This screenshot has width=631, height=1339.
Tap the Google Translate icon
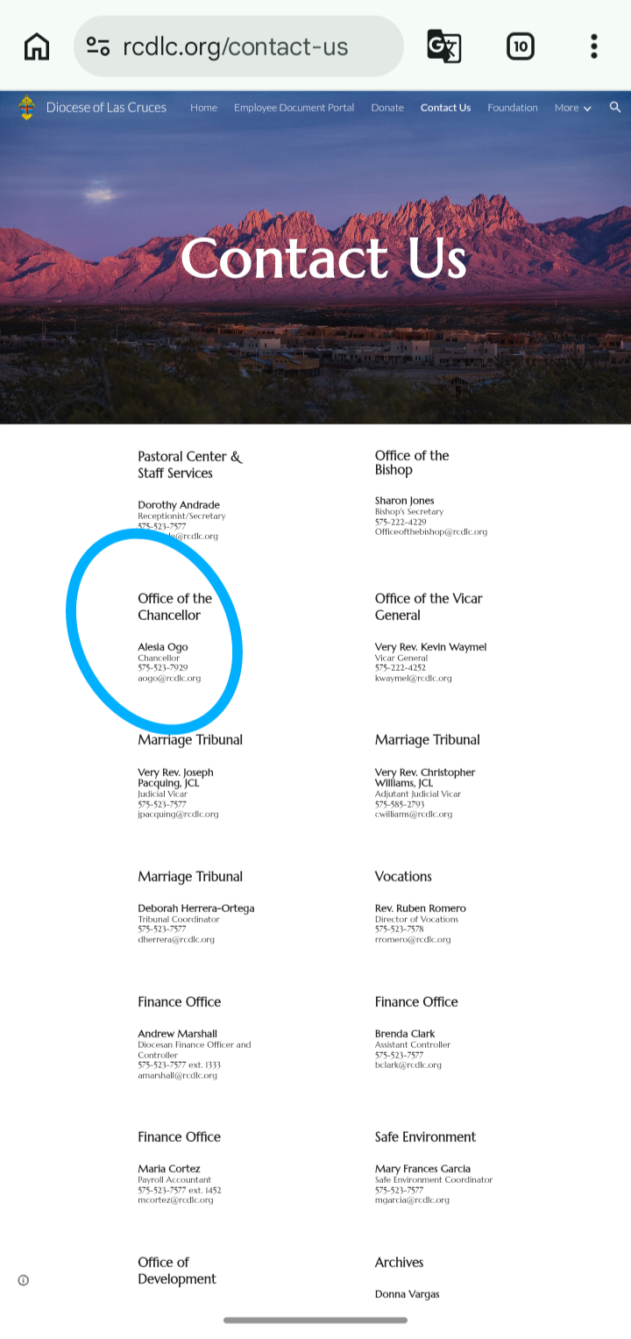click(444, 46)
